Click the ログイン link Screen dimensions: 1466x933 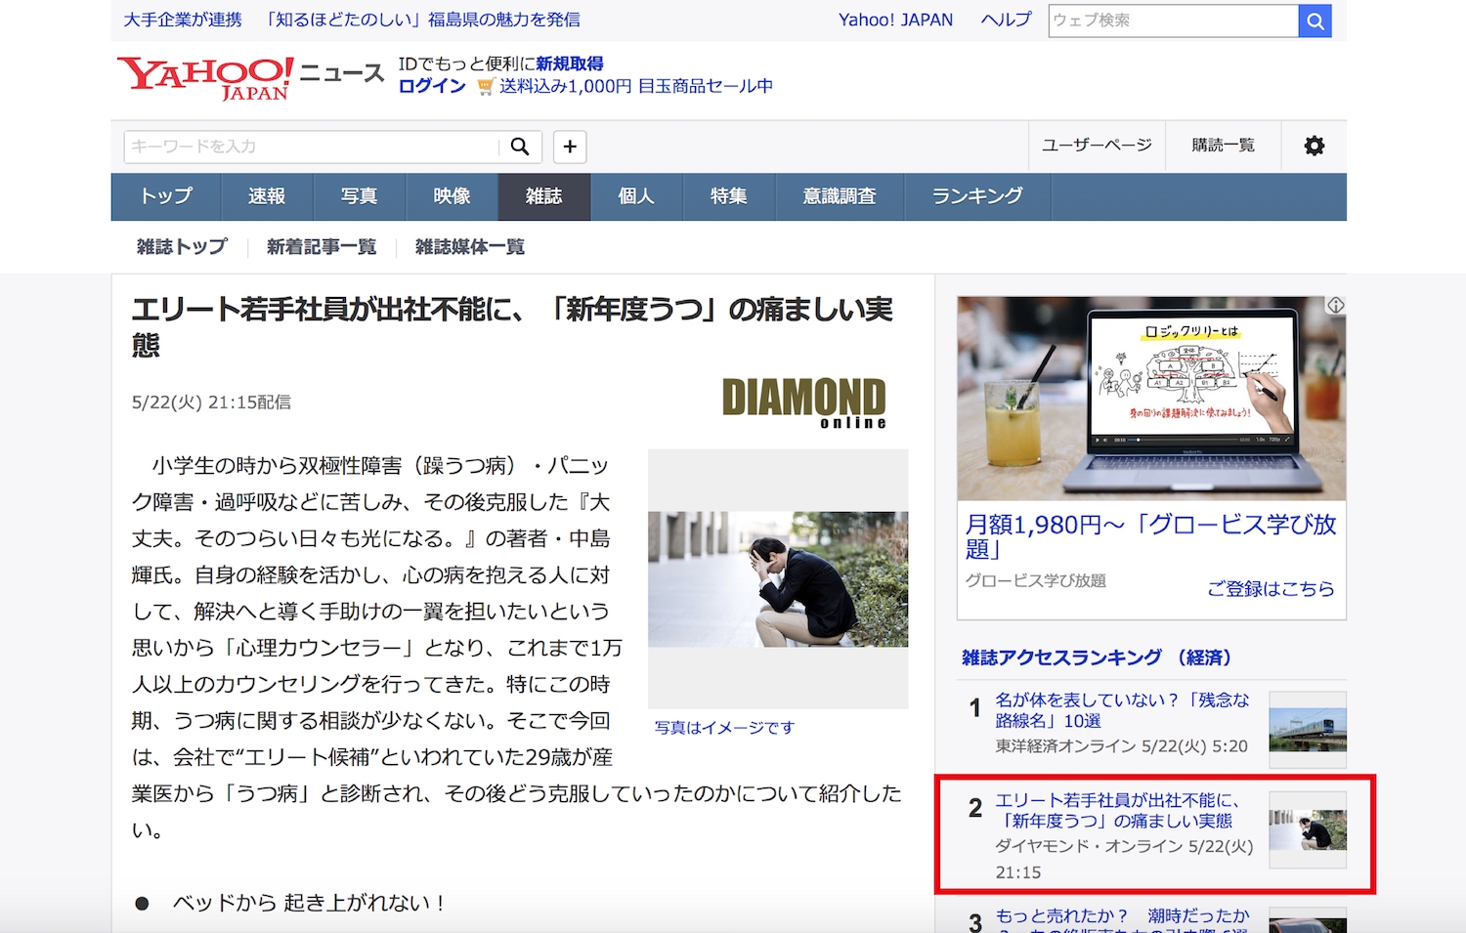click(x=432, y=86)
